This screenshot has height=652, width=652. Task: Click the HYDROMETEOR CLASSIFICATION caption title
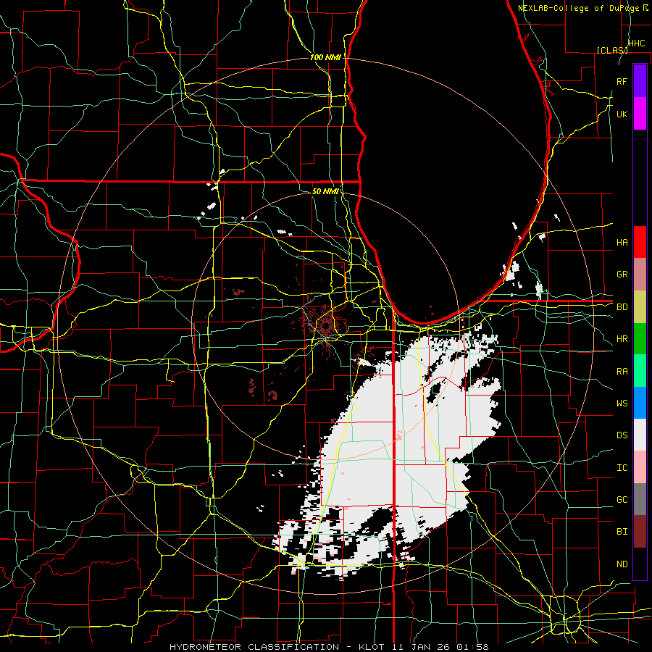(254, 647)
